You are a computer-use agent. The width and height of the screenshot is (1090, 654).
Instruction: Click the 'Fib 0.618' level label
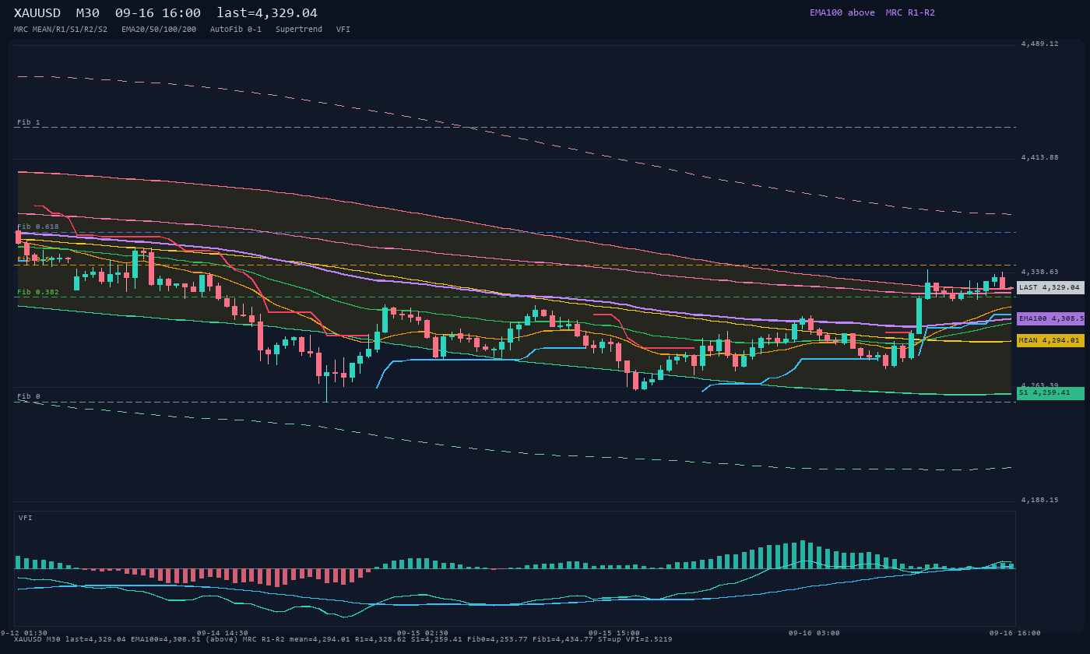[x=38, y=227]
